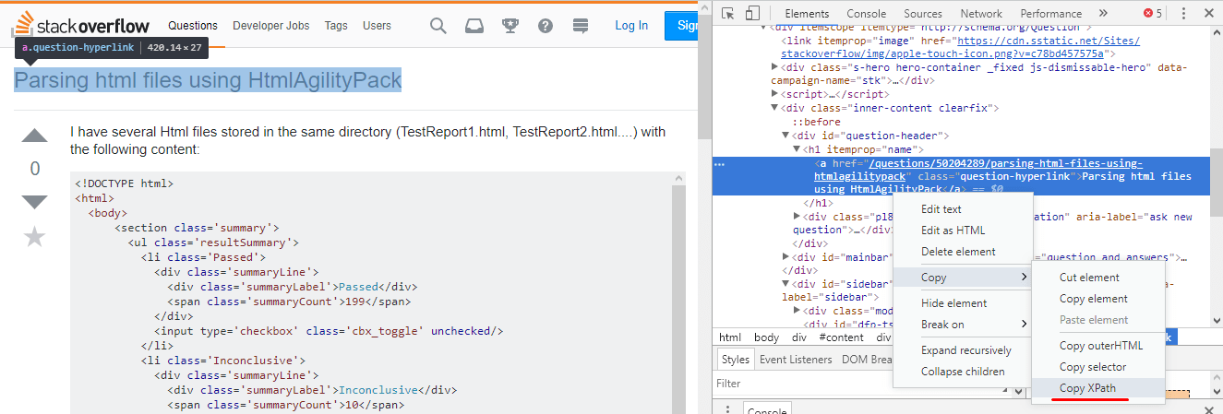Close the console drawer
The height and width of the screenshot is (414, 1223).
(1210, 409)
